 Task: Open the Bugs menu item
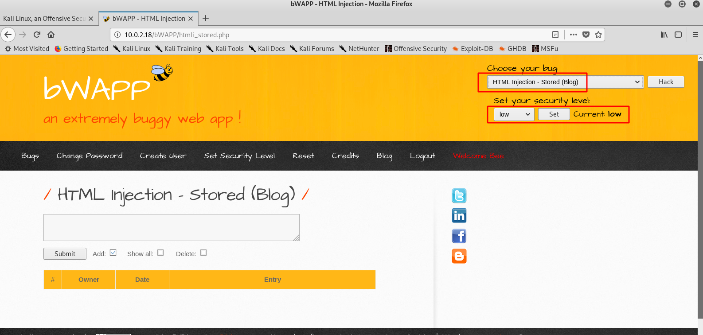tap(30, 156)
